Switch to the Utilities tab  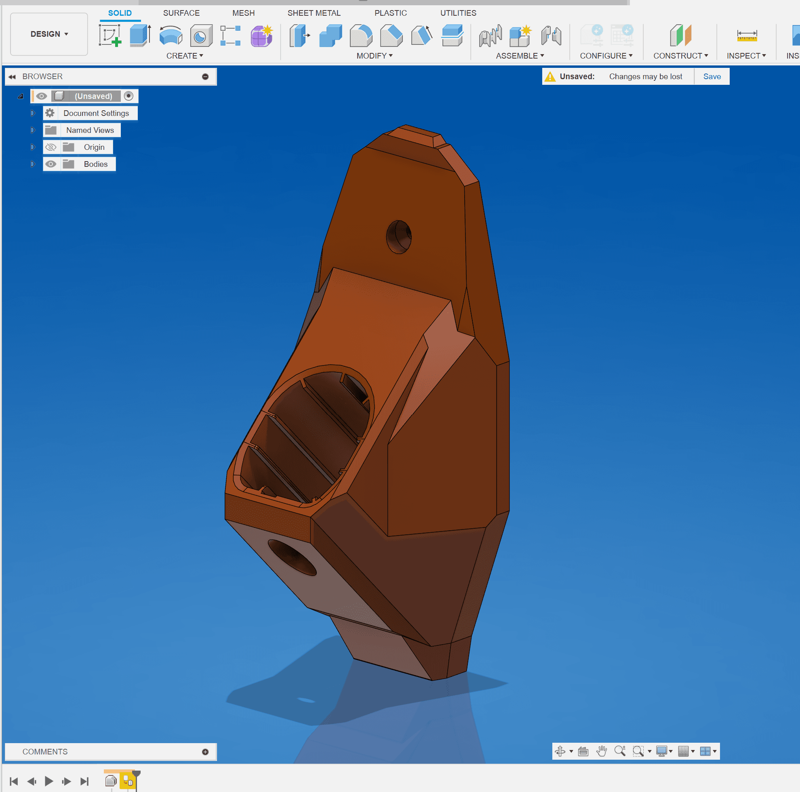coord(459,13)
